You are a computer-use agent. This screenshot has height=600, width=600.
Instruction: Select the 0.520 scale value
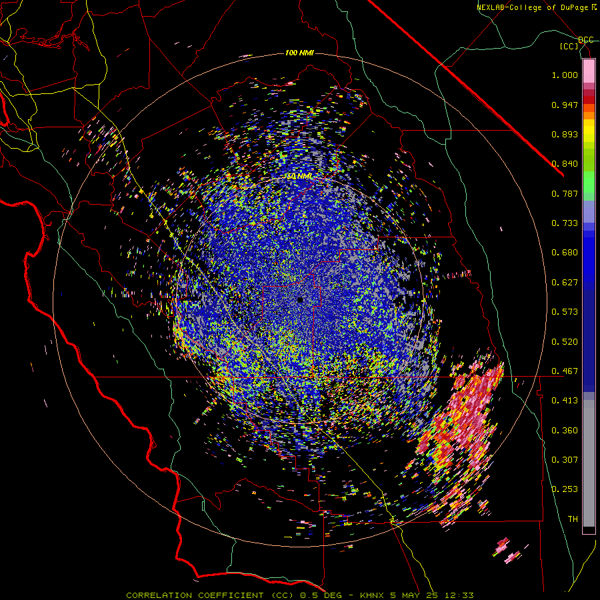(x=565, y=342)
